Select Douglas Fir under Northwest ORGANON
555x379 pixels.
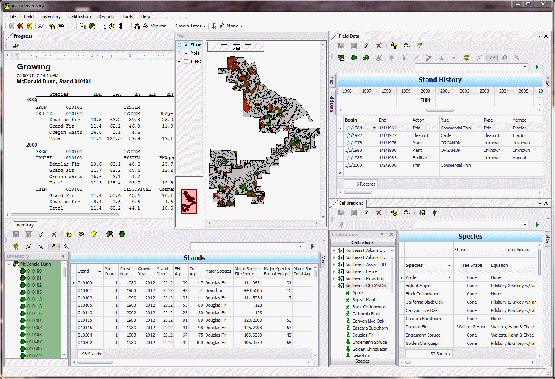pyautogui.click(x=362, y=335)
